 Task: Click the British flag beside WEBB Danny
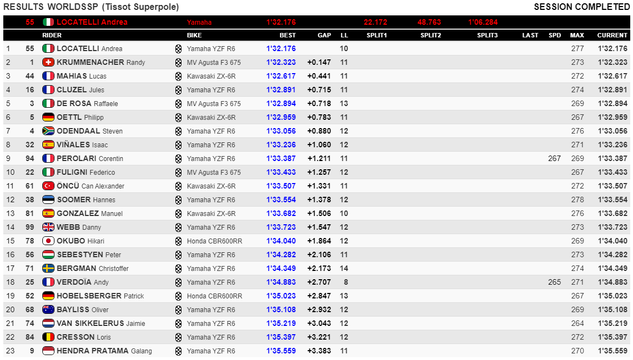(48, 227)
